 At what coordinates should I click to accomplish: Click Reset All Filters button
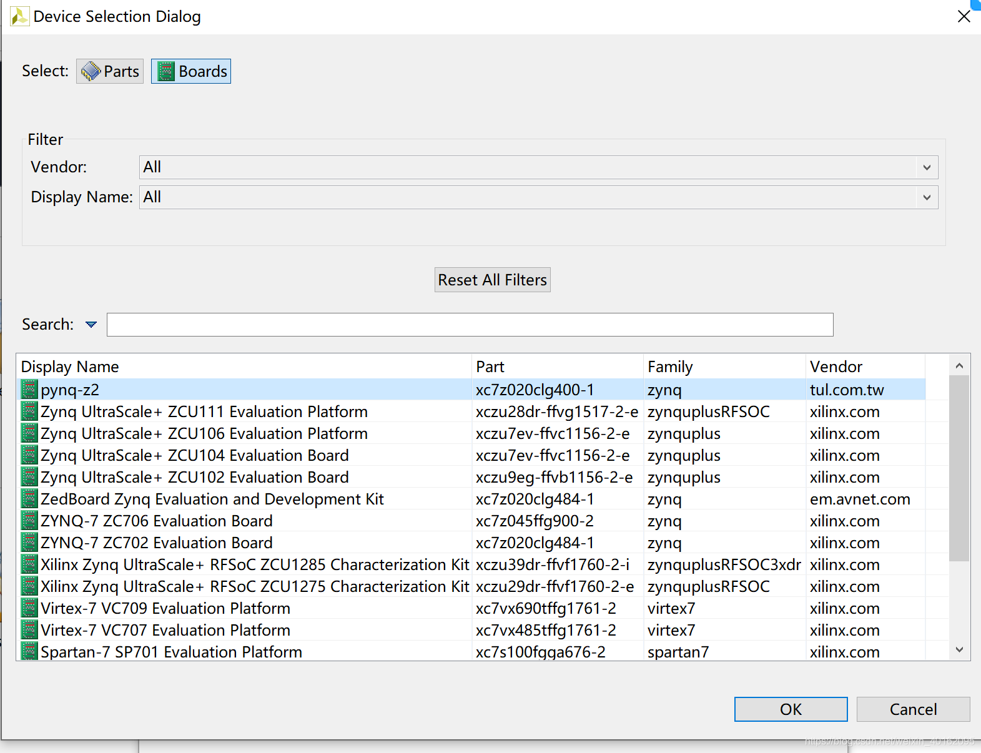(x=493, y=280)
